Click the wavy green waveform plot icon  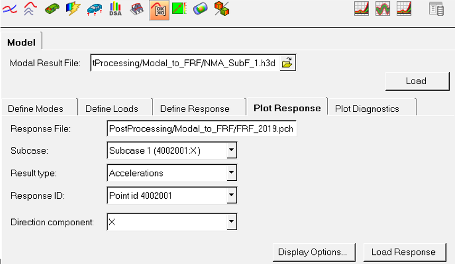(x=382, y=9)
